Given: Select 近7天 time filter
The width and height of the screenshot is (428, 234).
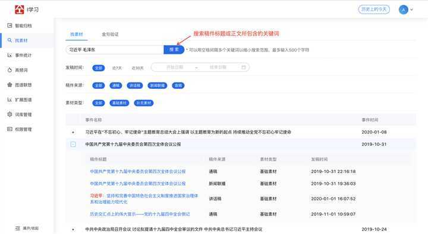Looking at the screenshot, I should point(117,68).
